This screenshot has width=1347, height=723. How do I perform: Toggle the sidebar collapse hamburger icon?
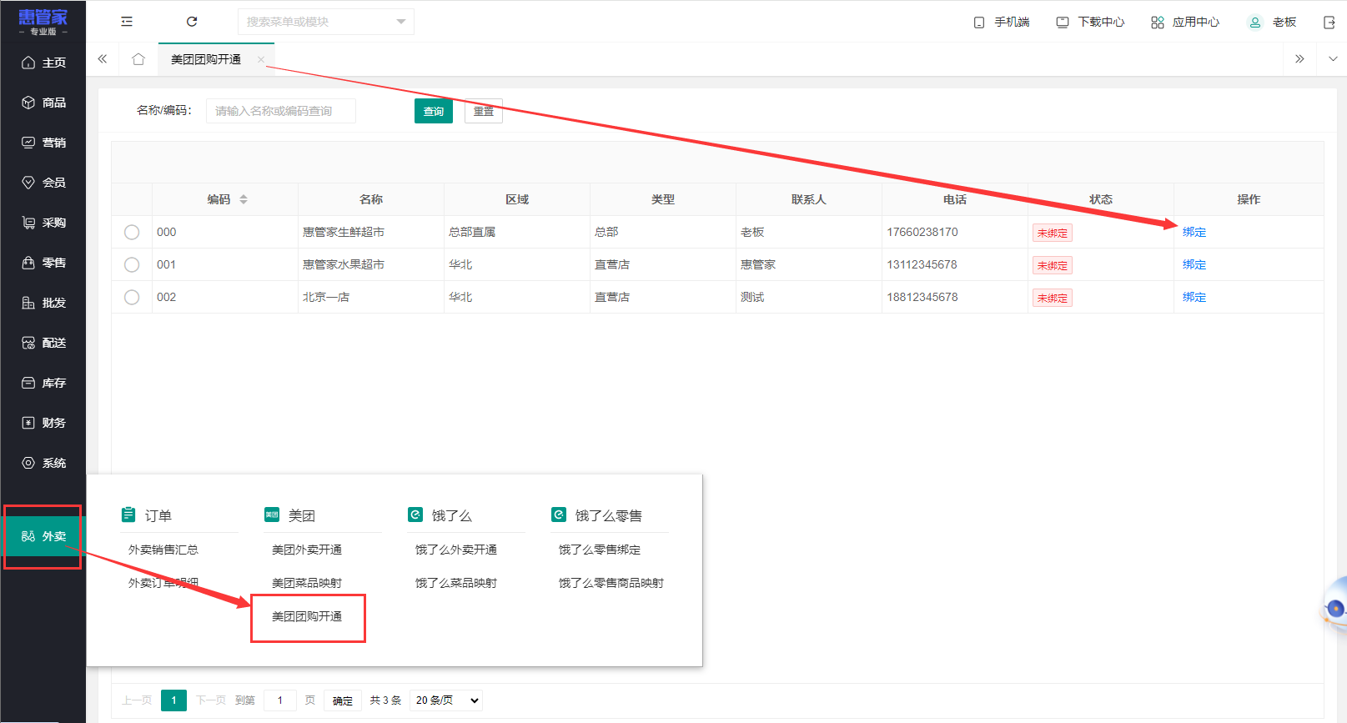pos(127,22)
